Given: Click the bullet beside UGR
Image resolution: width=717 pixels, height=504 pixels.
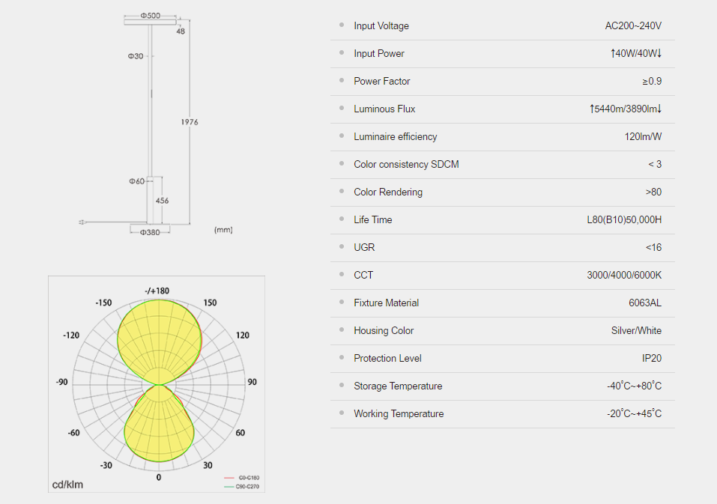Looking at the screenshot, I should [x=342, y=247].
